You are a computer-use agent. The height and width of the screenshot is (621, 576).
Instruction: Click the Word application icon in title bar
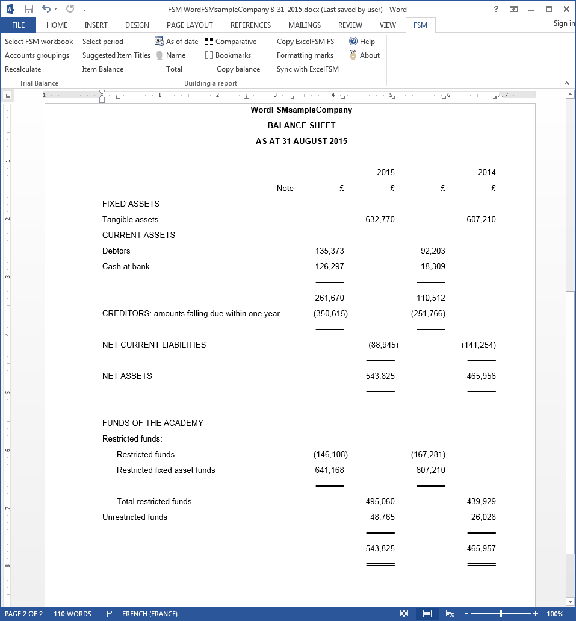pyautogui.click(x=11, y=8)
